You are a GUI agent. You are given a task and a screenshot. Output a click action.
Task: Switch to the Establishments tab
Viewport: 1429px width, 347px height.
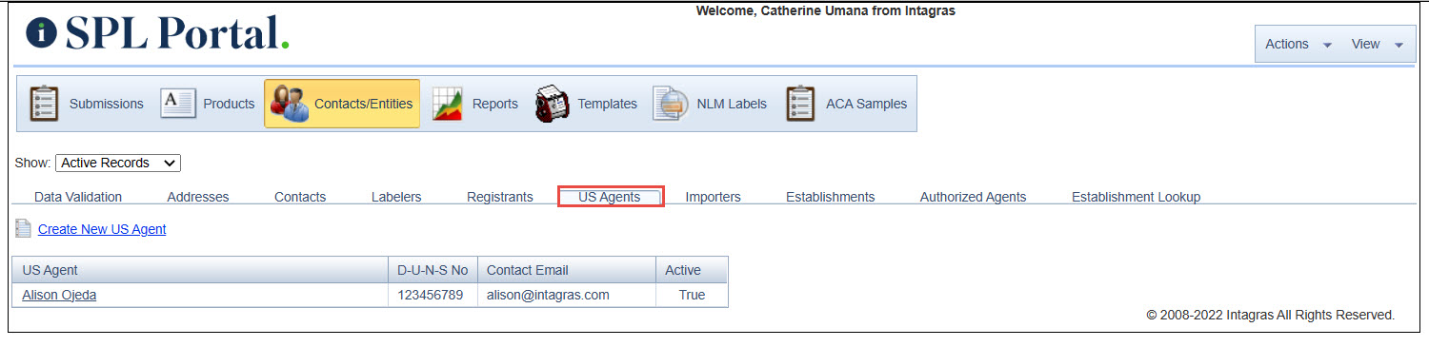(830, 197)
